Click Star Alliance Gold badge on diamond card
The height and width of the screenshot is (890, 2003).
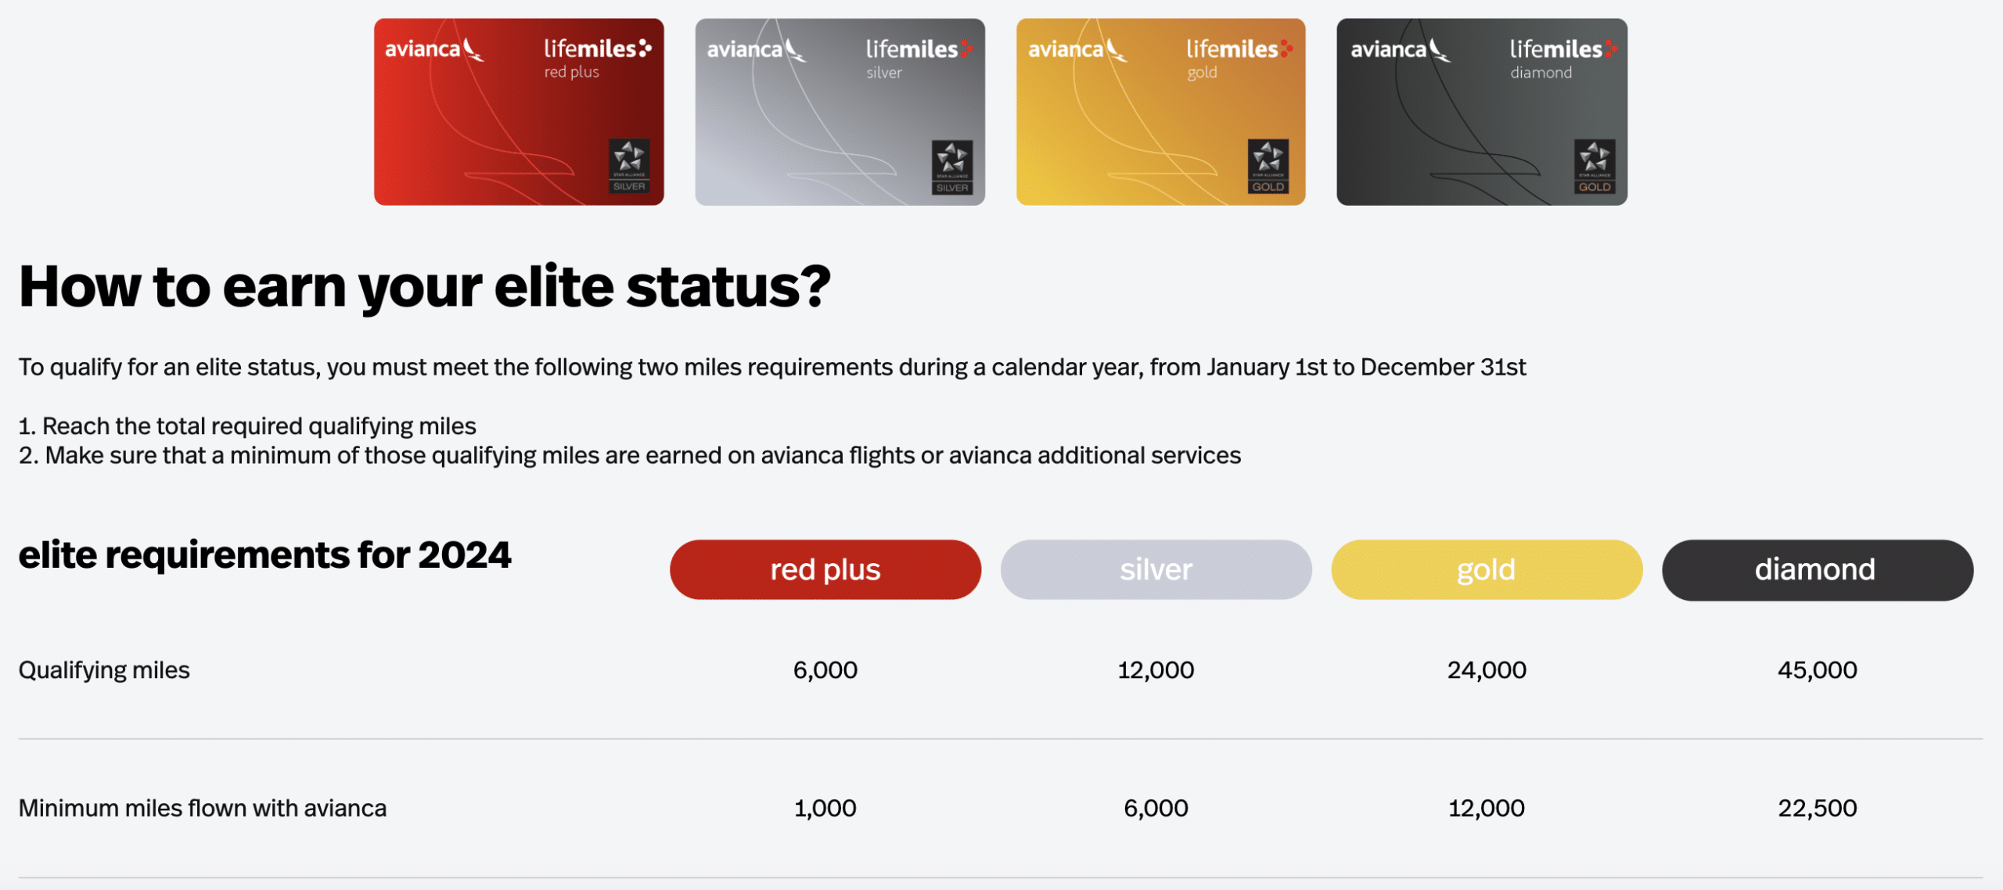point(1594,166)
